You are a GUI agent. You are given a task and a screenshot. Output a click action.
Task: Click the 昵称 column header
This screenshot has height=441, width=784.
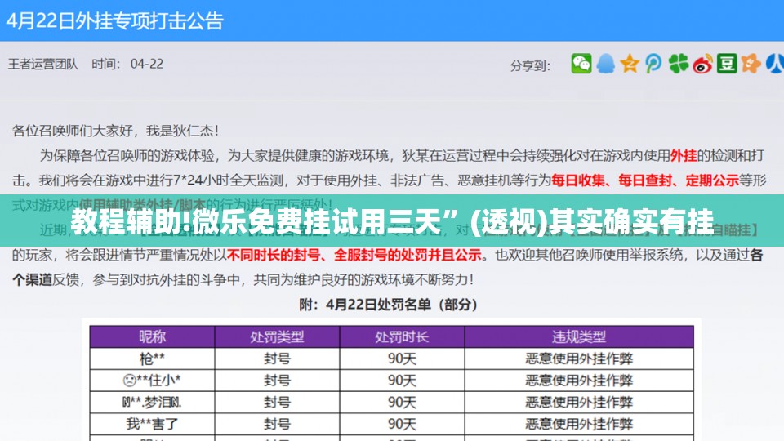point(152,336)
